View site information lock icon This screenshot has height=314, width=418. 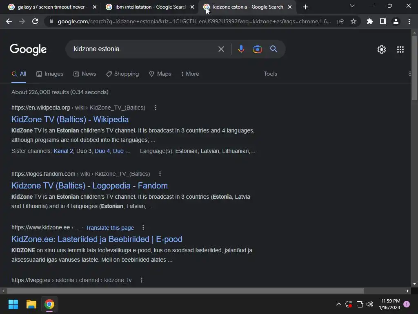point(51,21)
